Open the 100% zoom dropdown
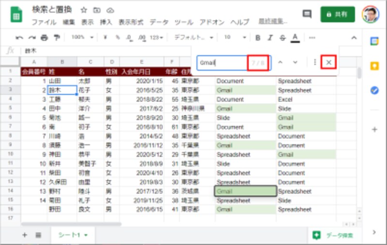Screen dimensions: 387x245 click(x=82, y=37)
